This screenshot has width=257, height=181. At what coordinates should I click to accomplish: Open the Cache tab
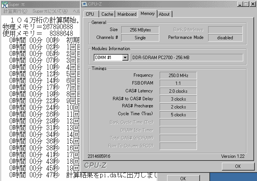tap(107, 14)
